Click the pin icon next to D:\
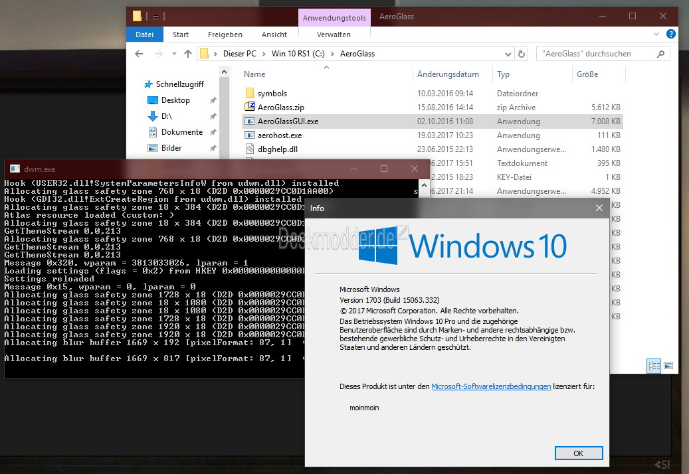Screen dimensions: 689x474 (x=213, y=116)
